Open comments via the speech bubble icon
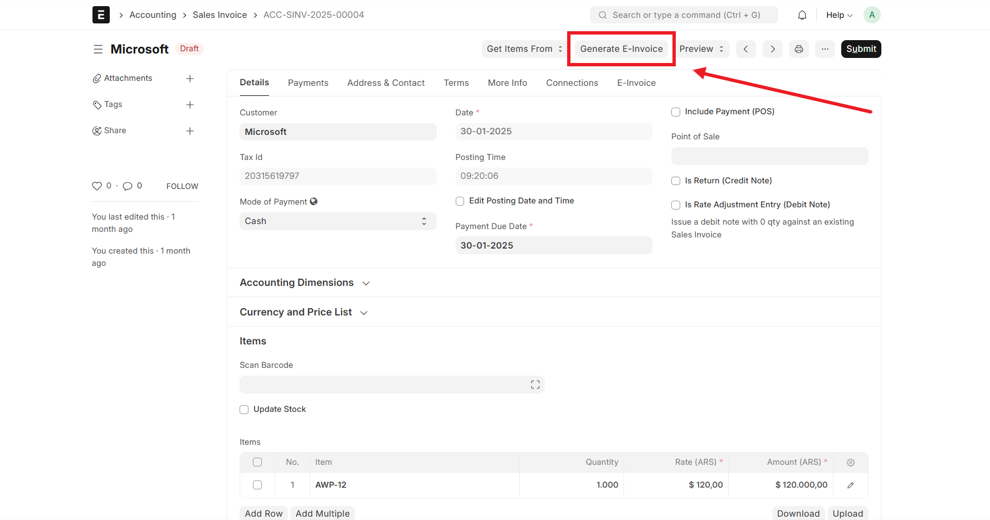The image size is (990, 520). pos(128,186)
